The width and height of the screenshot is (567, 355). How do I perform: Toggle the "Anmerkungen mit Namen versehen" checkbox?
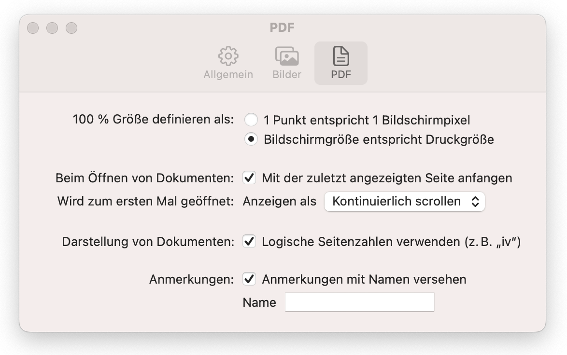click(249, 279)
